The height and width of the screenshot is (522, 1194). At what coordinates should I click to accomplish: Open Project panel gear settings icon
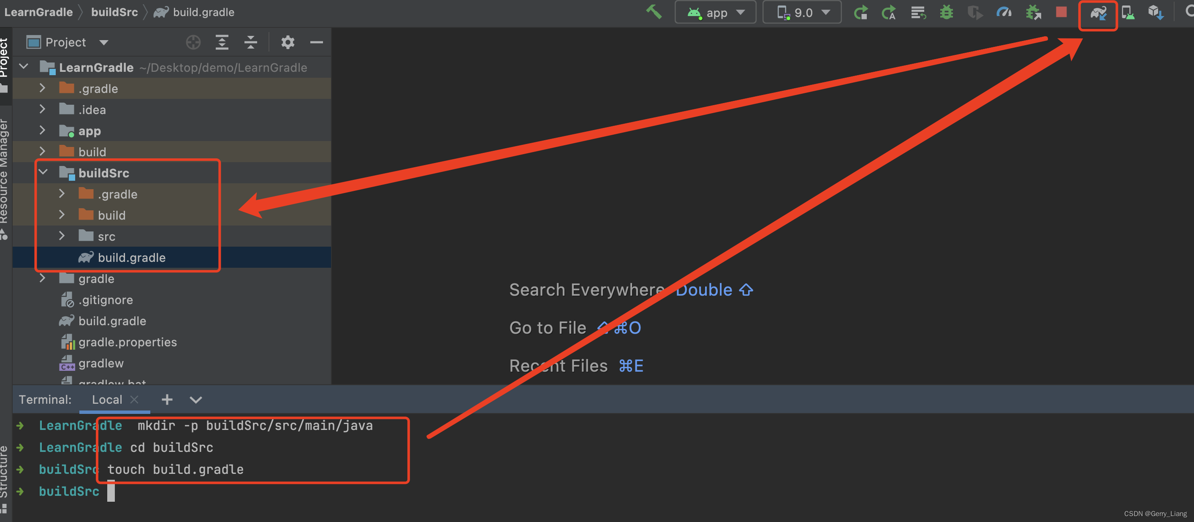tap(288, 42)
